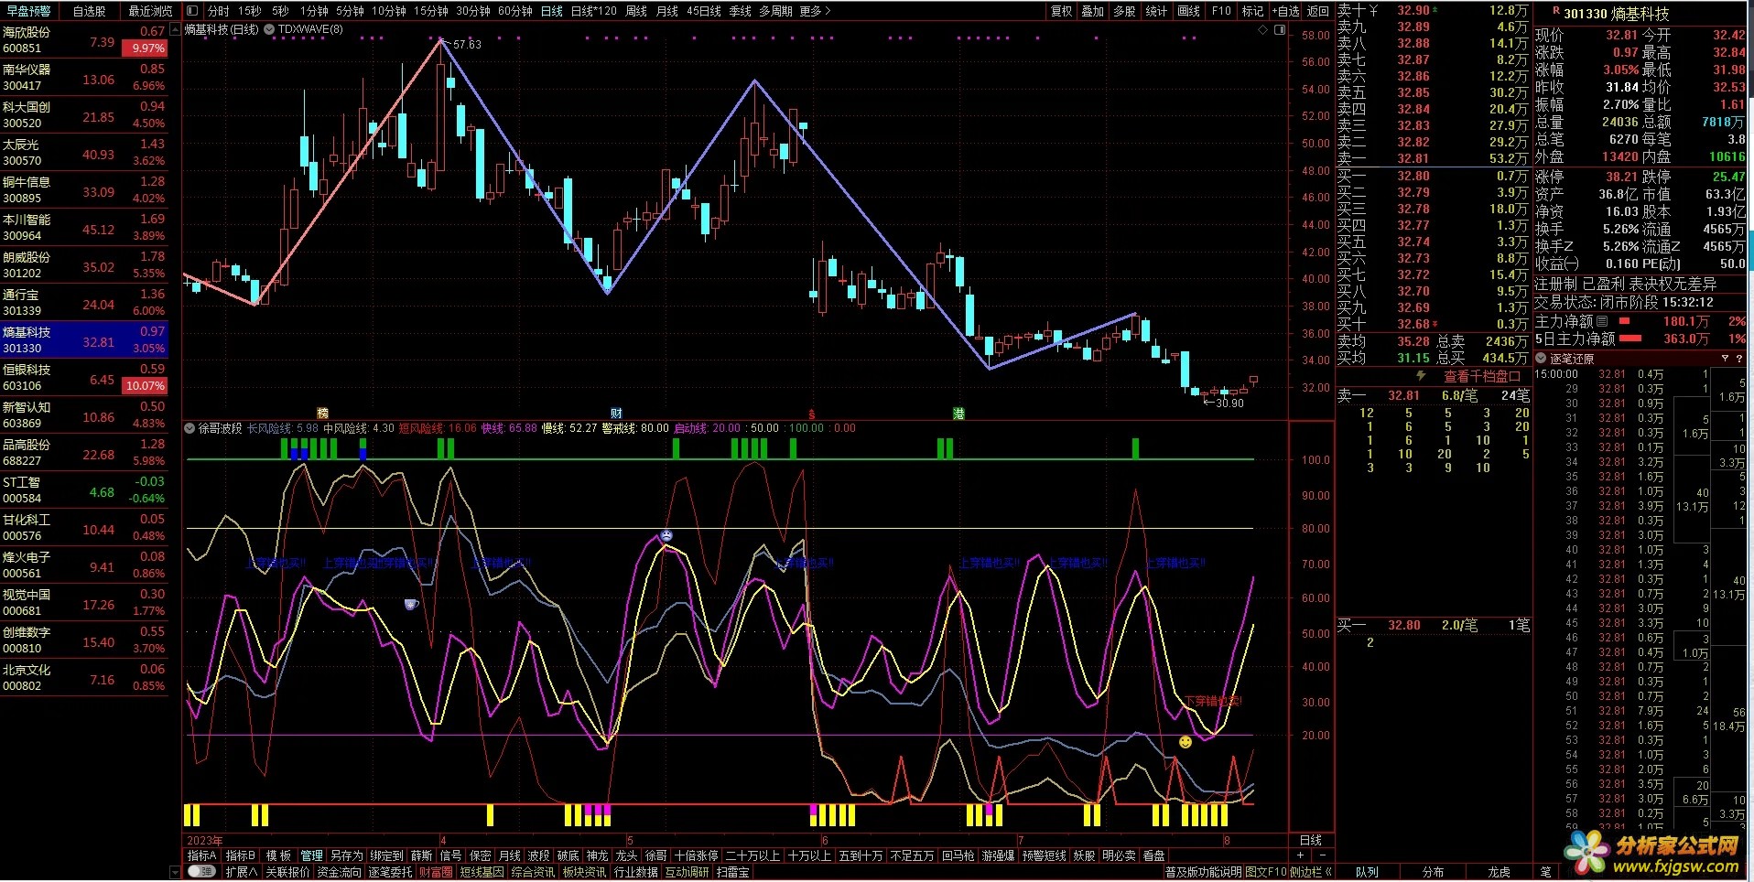Select the 15分钟 period
The width and height of the screenshot is (1754, 882).
coord(430,11)
